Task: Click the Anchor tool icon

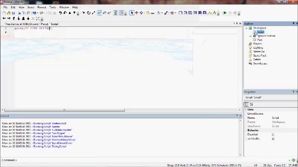Action: (152, 13)
